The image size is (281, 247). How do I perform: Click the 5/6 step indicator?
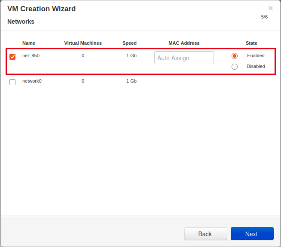[x=264, y=17]
